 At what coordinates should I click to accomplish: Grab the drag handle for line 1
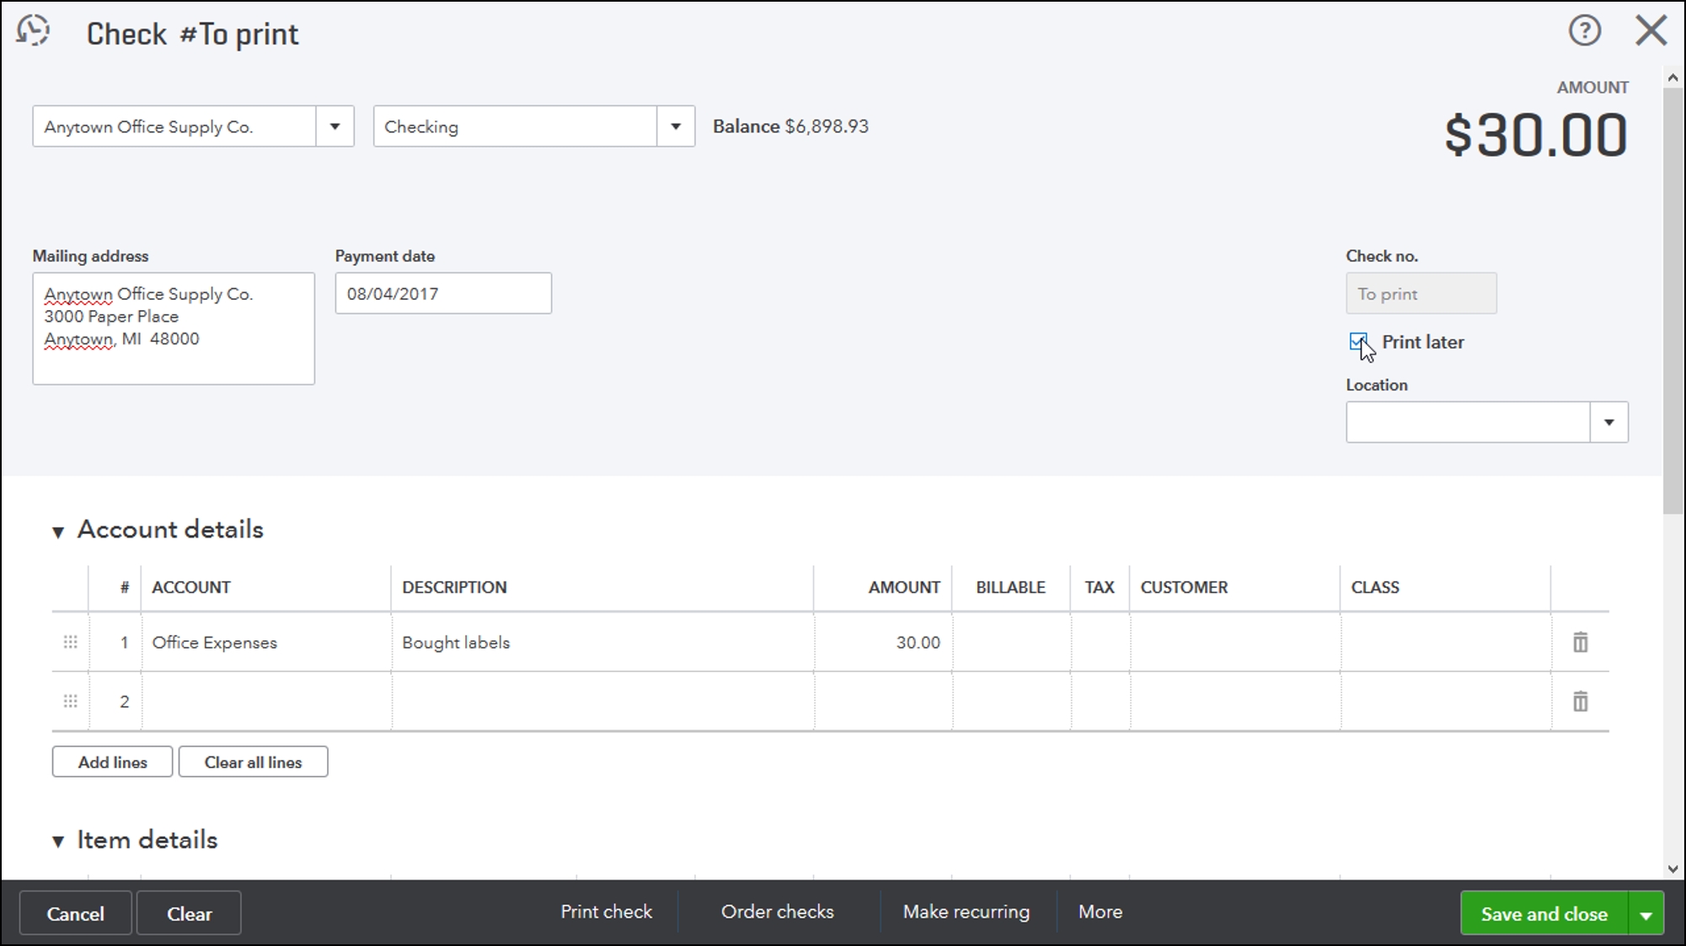[71, 643]
